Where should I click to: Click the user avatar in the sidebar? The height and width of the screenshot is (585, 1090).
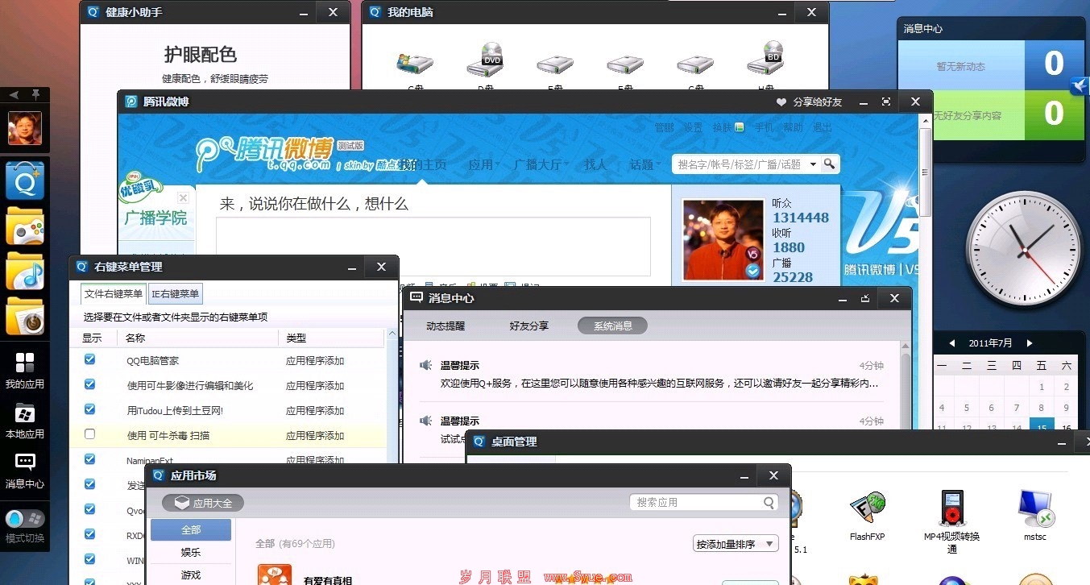click(x=25, y=128)
